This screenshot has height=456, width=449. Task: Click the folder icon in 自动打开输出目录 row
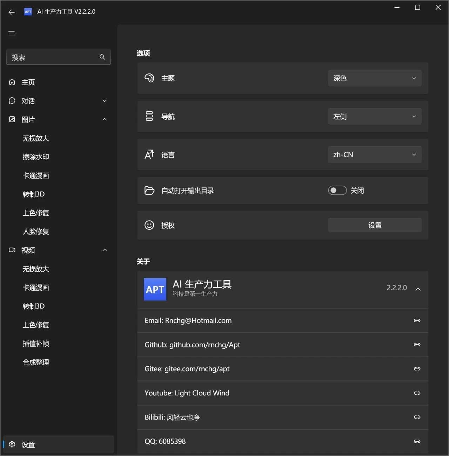pyautogui.click(x=149, y=191)
